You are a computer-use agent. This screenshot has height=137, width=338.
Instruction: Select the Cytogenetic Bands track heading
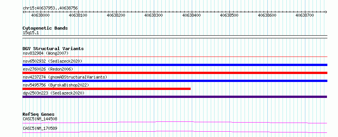pos(45,28)
